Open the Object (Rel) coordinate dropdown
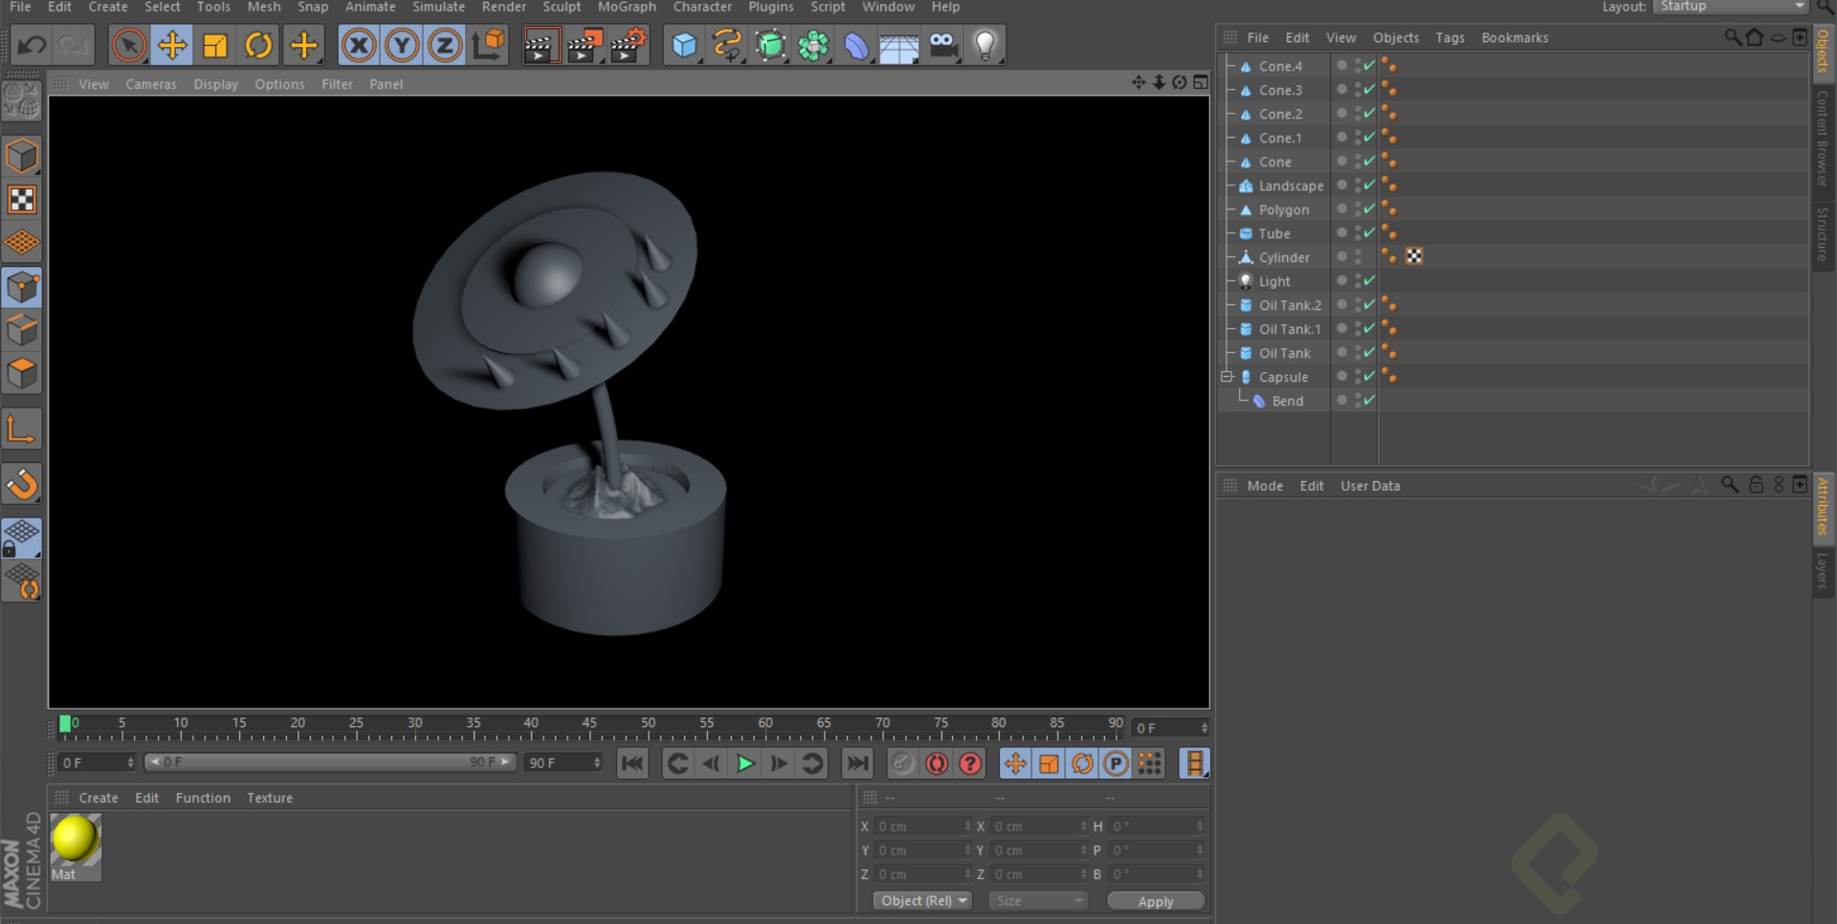The height and width of the screenshot is (924, 1837). (x=922, y=901)
